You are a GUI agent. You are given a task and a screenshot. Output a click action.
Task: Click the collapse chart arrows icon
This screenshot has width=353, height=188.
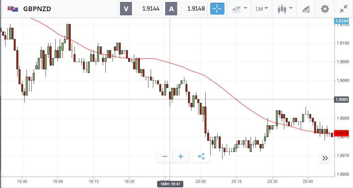(x=344, y=9)
